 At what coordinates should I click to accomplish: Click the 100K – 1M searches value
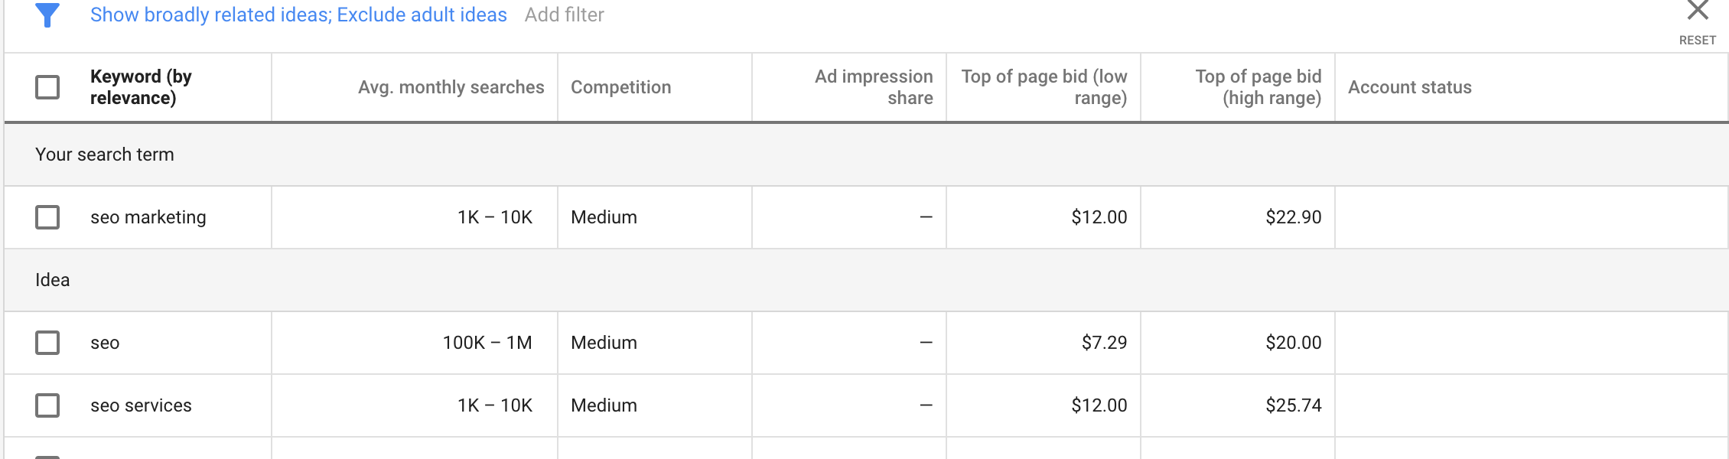click(487, 343)
